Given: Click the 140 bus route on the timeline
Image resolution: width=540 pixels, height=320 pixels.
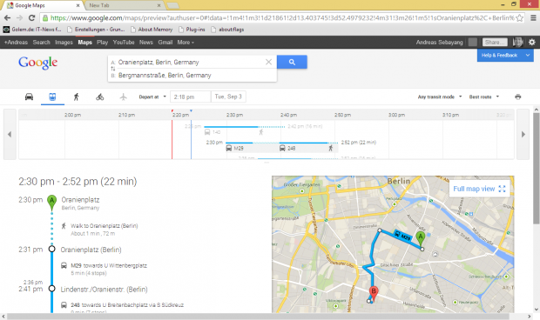Looking at the screenshot, I should coord(213,132).
